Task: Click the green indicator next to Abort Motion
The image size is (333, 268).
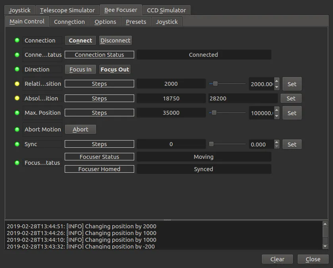Action: [17, 129]
